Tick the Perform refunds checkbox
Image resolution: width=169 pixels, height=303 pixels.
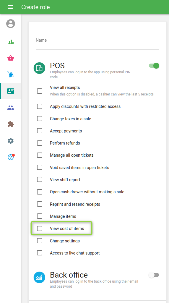40,143
